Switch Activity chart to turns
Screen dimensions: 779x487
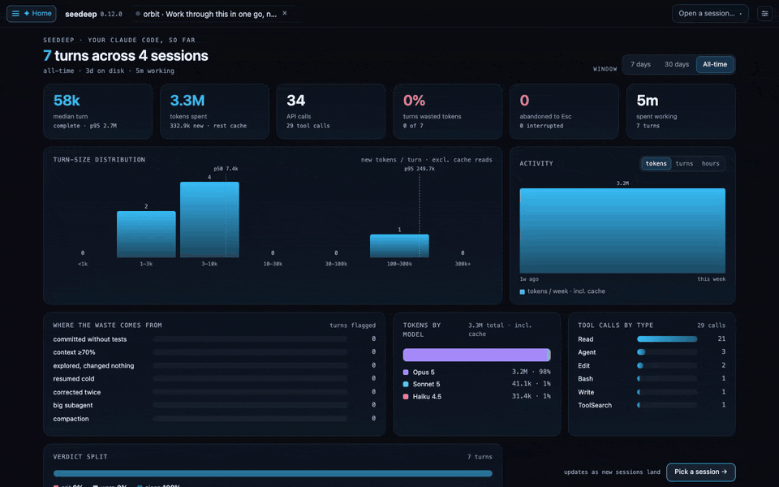click(x=684, y=163)
